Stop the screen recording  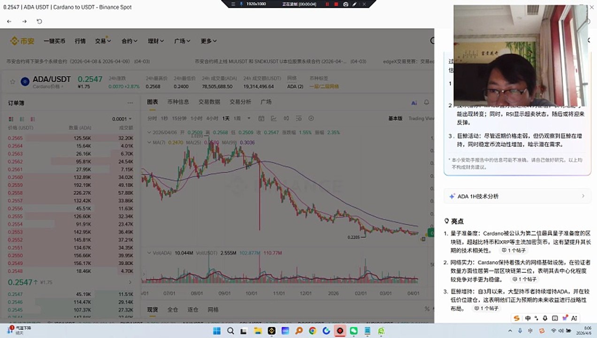(336, 4)
